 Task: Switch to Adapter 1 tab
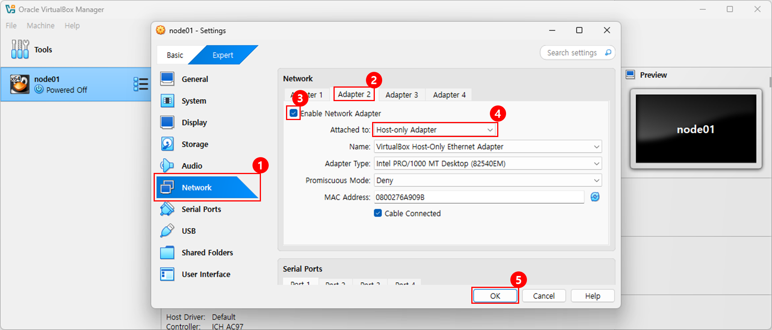[307, 95]
